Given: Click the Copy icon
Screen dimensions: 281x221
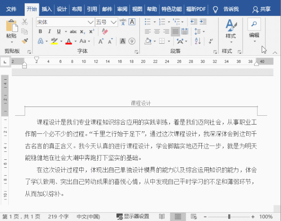Looking at the screenshot, I should point(25,32).
